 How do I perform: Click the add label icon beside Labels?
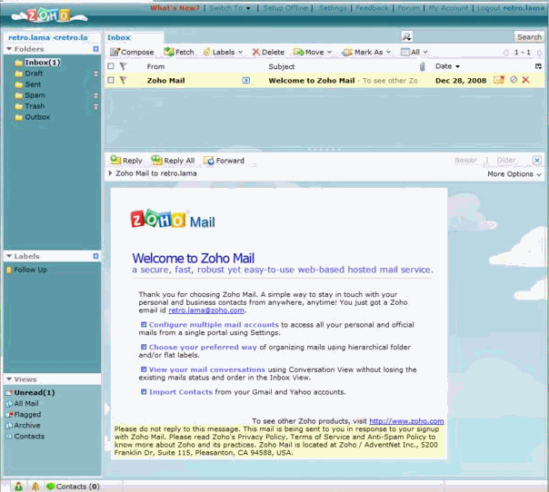coord(95,256)
